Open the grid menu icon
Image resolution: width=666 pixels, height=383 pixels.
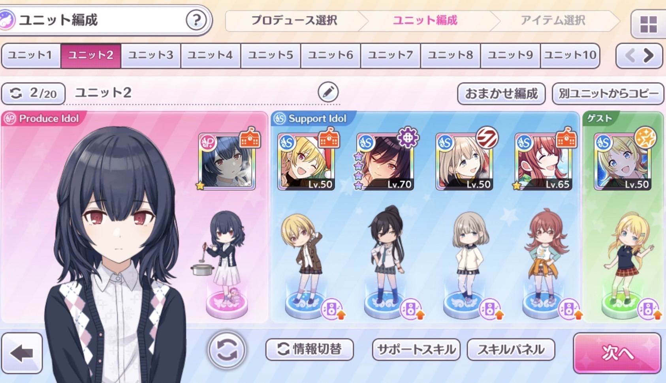click(x=648, y=24)
